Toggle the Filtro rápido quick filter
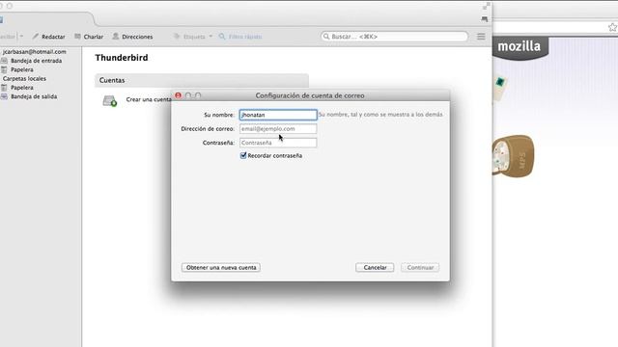 coord(240,37)
